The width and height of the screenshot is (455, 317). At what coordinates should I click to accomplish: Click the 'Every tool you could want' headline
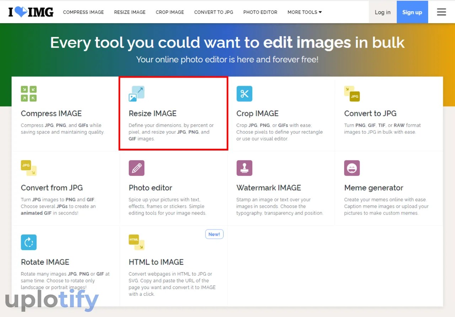227,43
